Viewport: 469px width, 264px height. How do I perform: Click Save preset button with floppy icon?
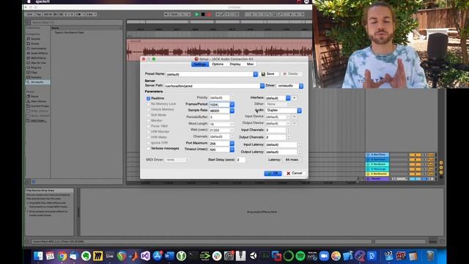[268, 74]
